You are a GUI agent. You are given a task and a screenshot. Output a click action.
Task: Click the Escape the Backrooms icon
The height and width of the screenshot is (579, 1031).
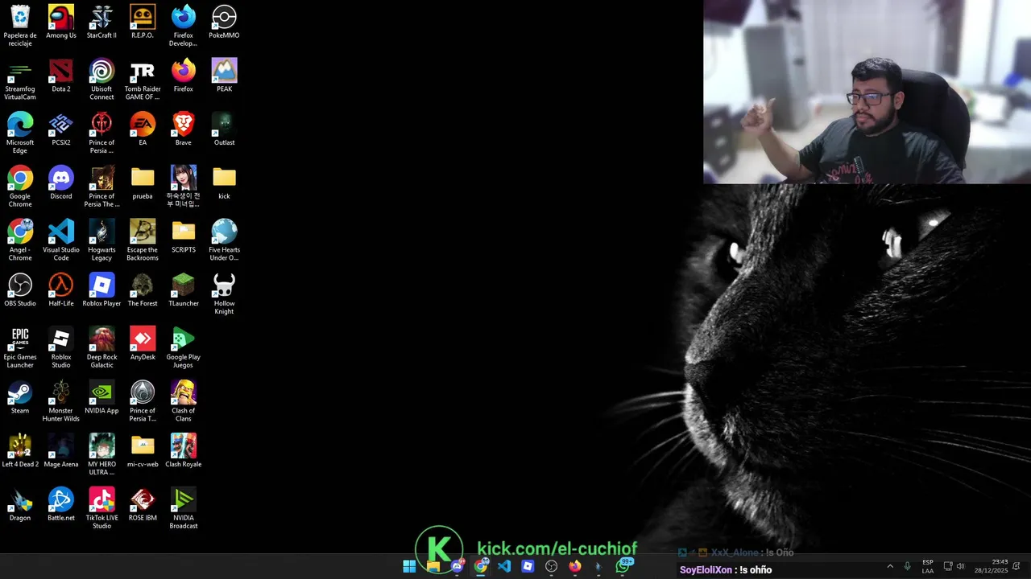coord(143,240)
